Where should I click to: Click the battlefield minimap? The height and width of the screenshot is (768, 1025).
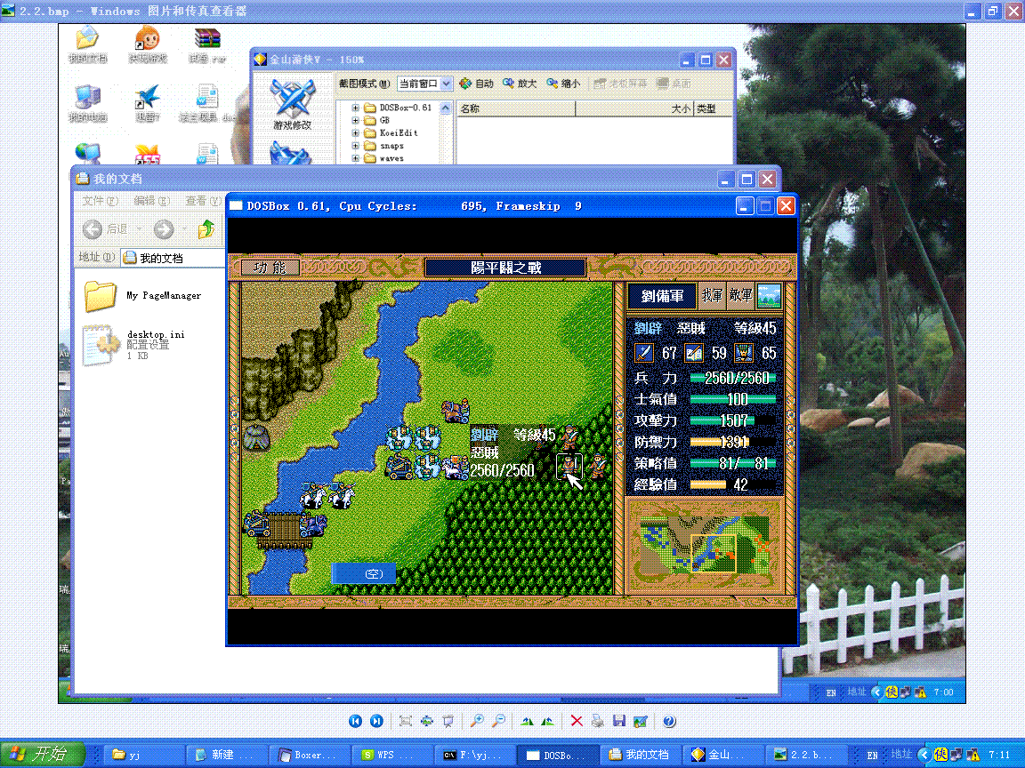pyautogui.click(x=705, y=545)
